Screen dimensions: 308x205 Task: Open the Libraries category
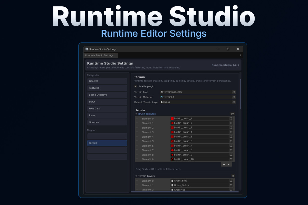tap(107, 122)
